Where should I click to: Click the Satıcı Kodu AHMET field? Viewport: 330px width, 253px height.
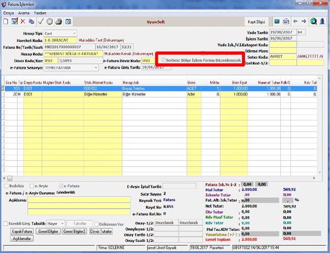click(x=283, y=57)
